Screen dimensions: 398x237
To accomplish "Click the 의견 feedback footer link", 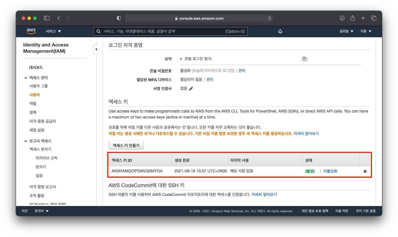I will pos(25,211).
